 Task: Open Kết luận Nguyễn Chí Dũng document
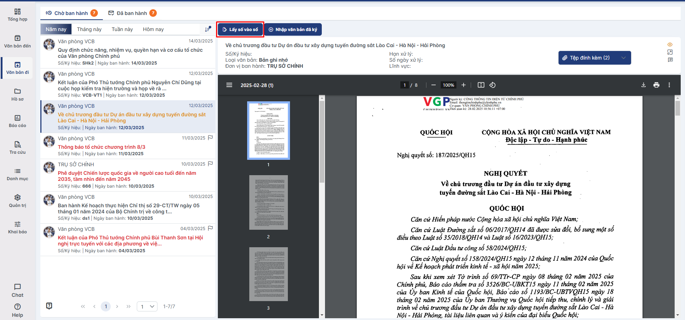(128, 84)
